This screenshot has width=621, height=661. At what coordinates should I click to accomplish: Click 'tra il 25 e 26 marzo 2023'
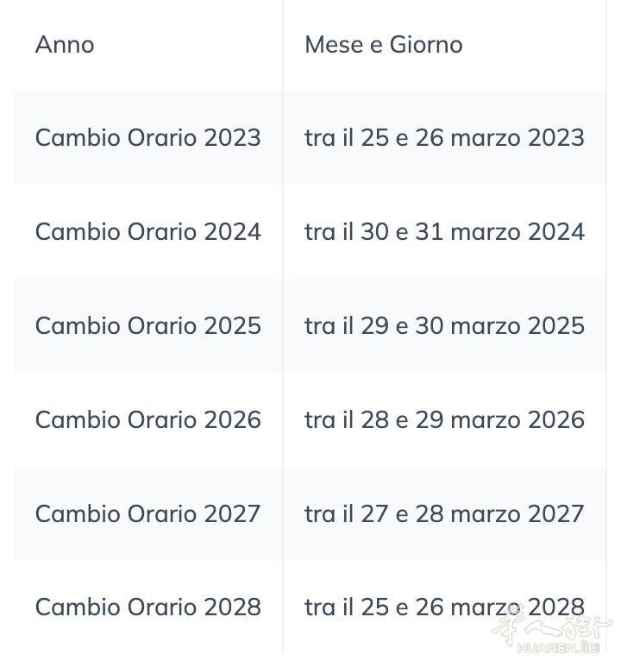[444, 138]
